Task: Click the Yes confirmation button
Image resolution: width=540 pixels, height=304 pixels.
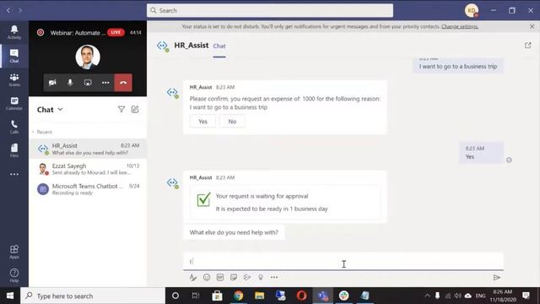Action: coord(202,122)
